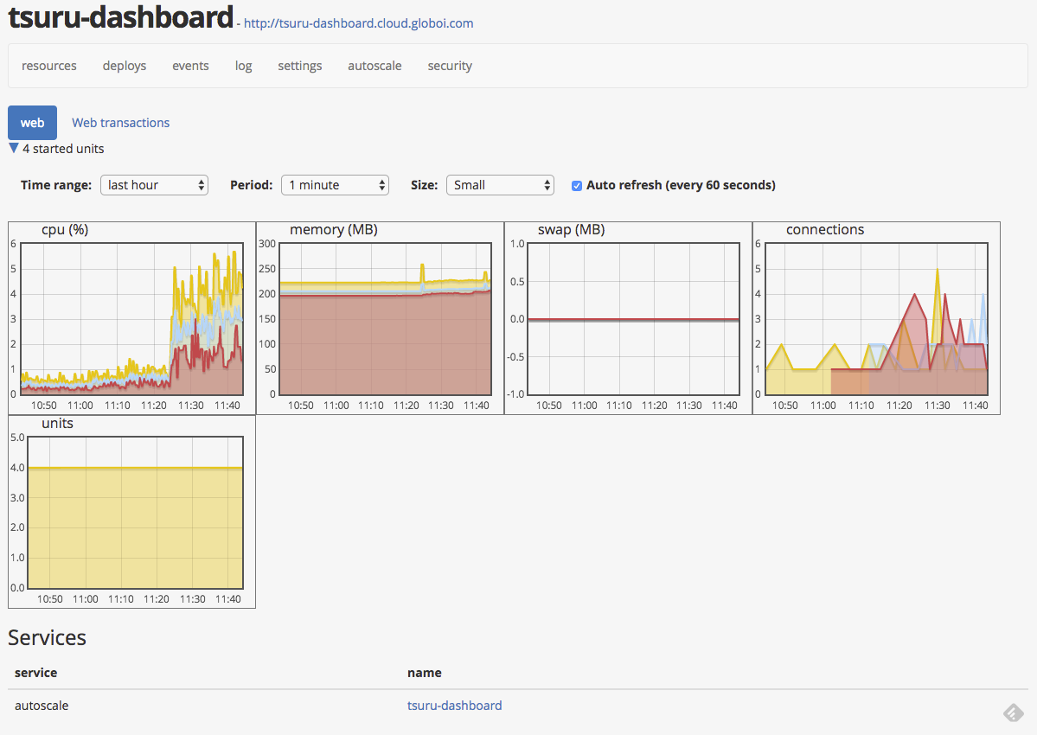The width and height of the screenshot is (1037, 735).
Task: Visit the tsuru-dashboard.cloud.globoi.com URL
Action: click(358, 23)
